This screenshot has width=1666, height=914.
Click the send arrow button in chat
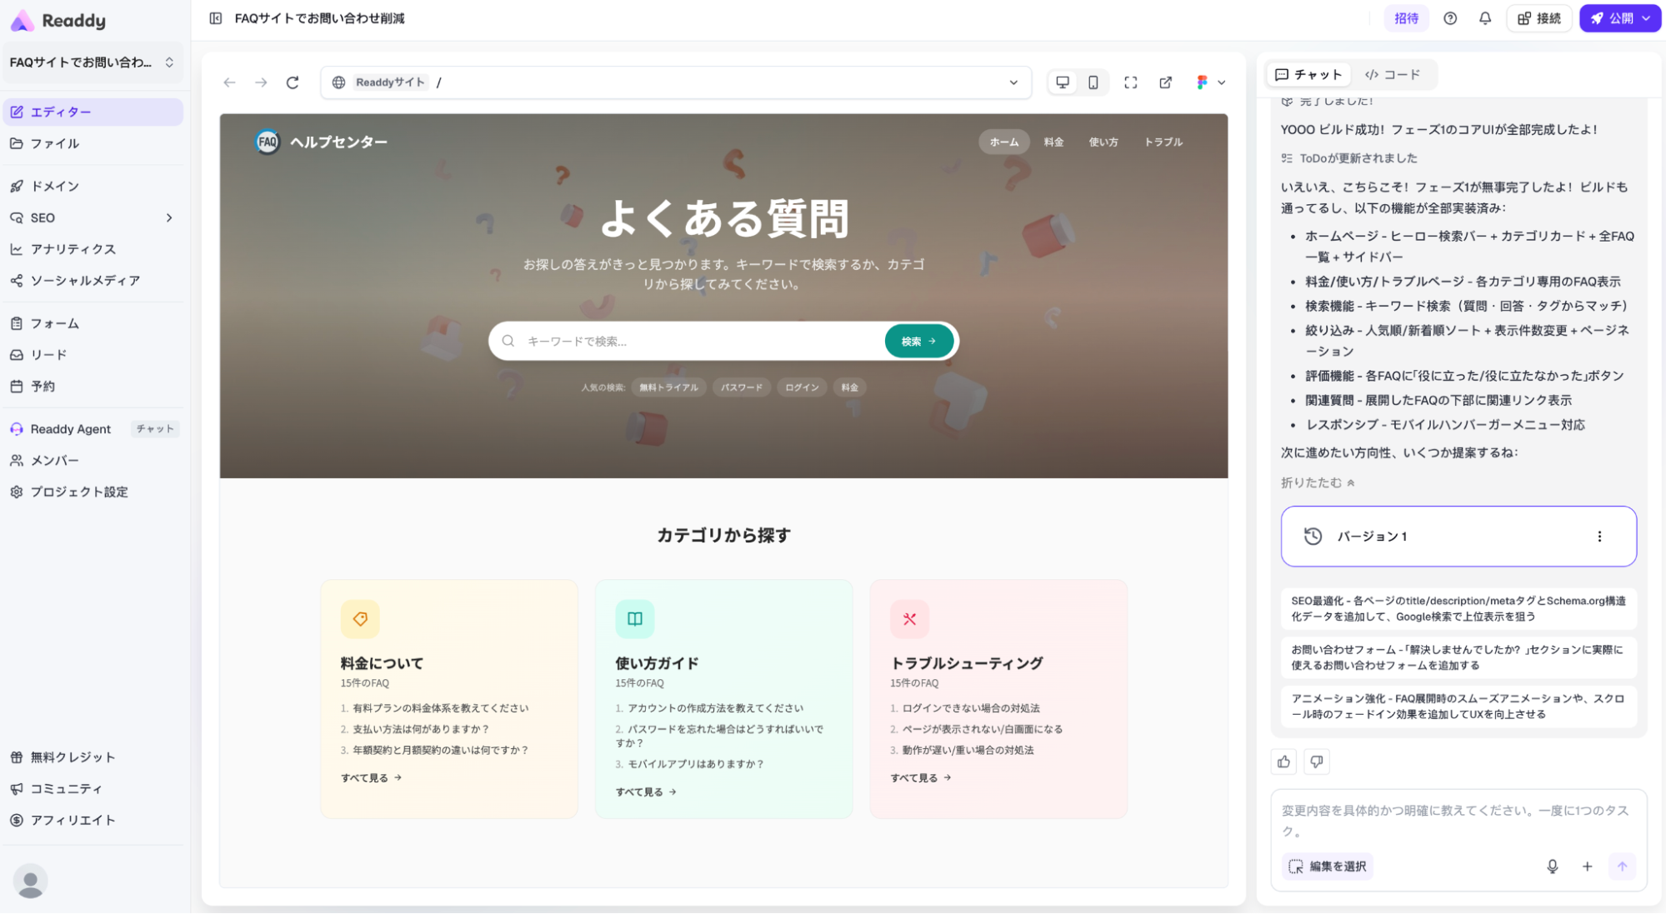1622,867
